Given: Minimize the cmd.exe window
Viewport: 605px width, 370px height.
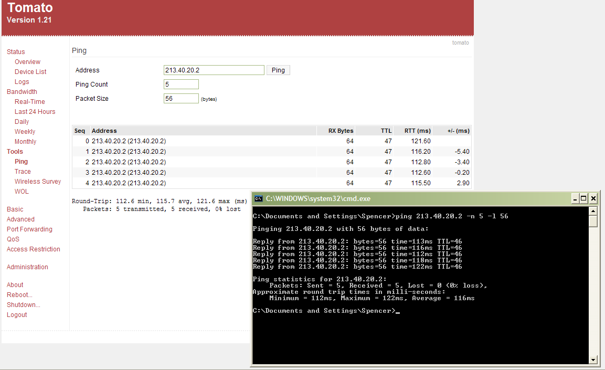Looking at the screenshot, I should pos(575,199).
